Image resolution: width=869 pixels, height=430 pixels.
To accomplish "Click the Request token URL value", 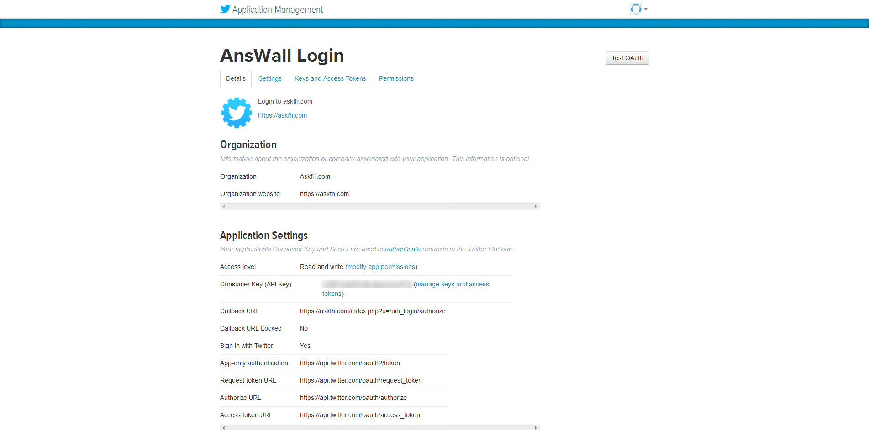I will (361, 380).
